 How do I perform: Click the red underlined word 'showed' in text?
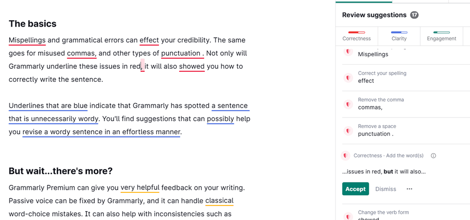(192, 66)
